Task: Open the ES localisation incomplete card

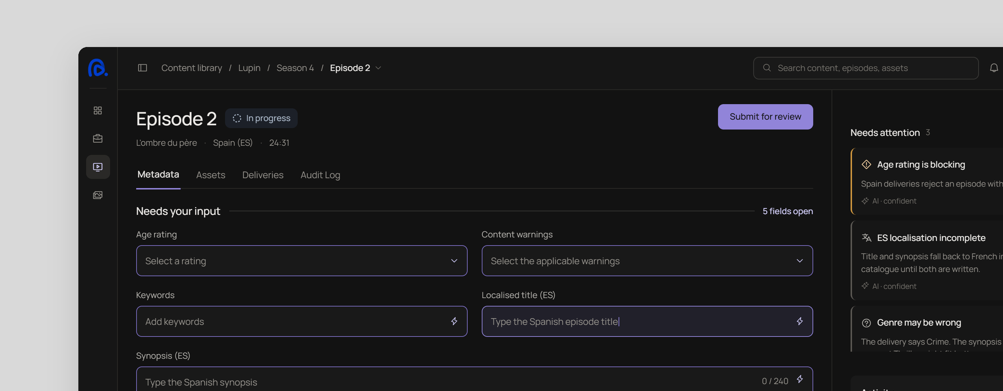Action: [927, 261]
